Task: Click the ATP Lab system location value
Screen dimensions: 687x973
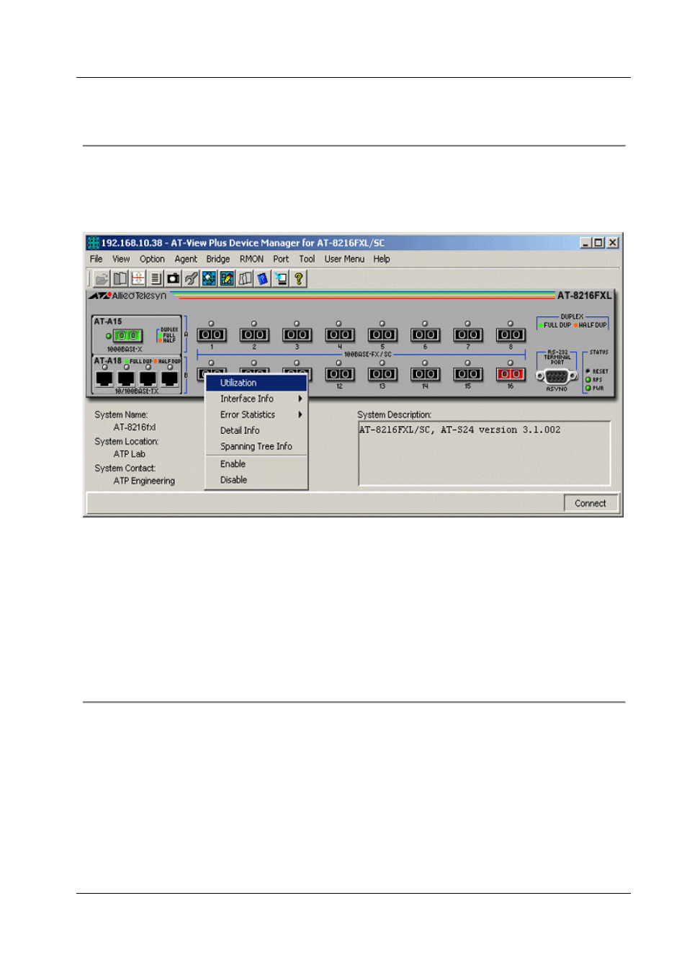Action: tap(130, 454)
